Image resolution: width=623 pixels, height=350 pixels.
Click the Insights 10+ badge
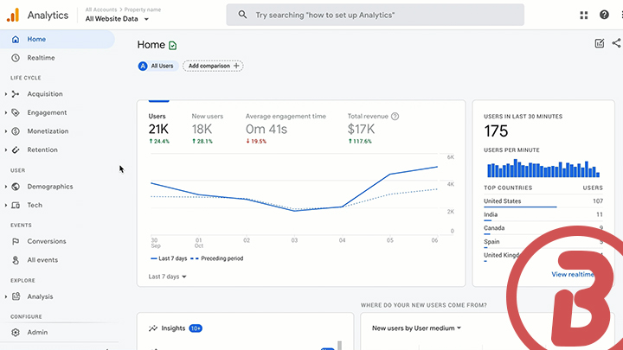tap(196, 328)
